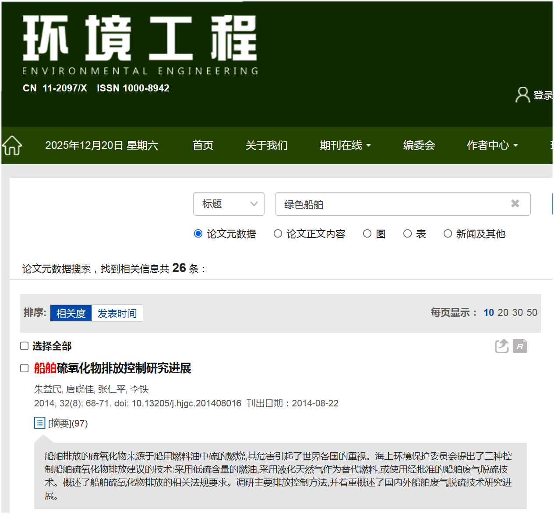Show 10 results per page
Screen dimensions: 554x514
tap(489, 312)
